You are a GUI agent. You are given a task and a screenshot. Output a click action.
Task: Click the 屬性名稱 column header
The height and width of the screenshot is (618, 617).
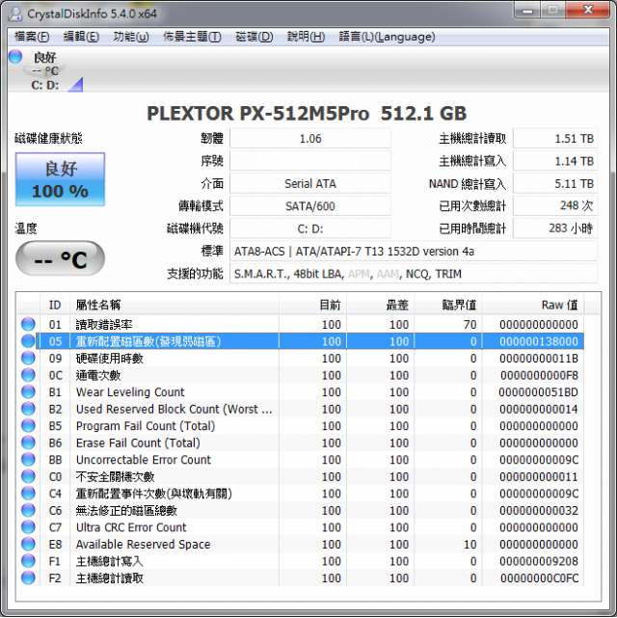coord(174,305)
